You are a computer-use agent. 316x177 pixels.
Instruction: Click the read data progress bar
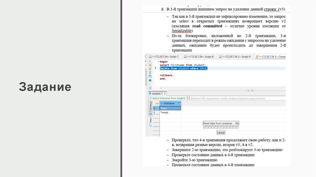221,127
